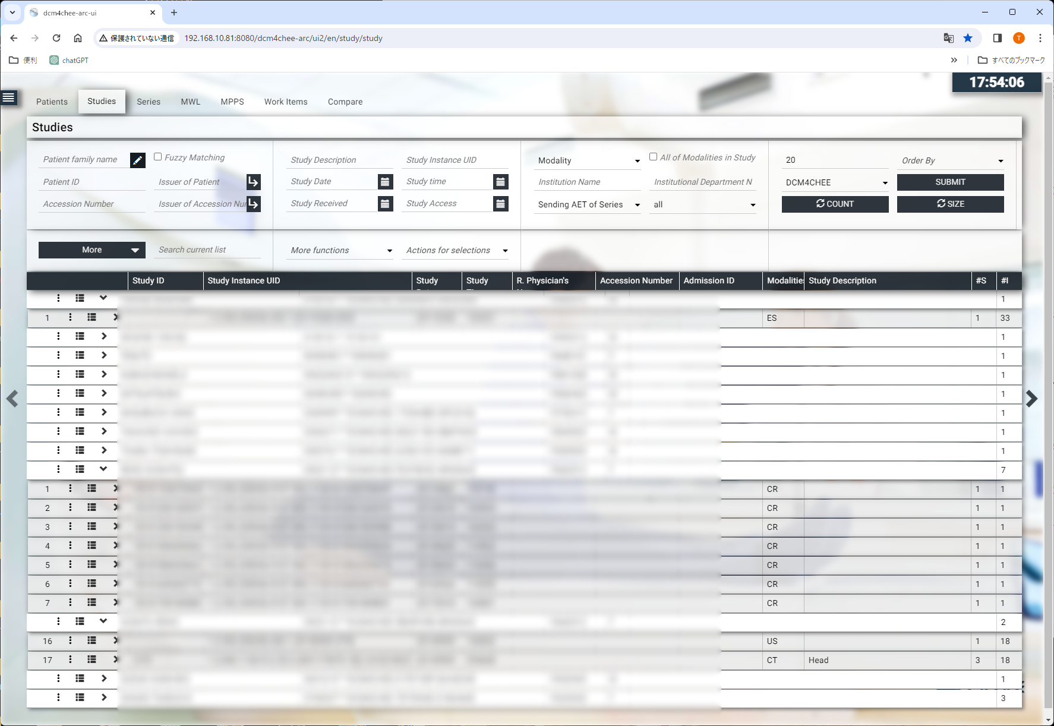Viewport: 1054px width, 726px height.
Task: Open the Study Date calendar picker
Action: (385, 182)
